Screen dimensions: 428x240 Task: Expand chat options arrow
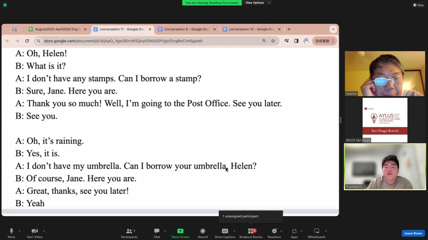coord(165,231)
